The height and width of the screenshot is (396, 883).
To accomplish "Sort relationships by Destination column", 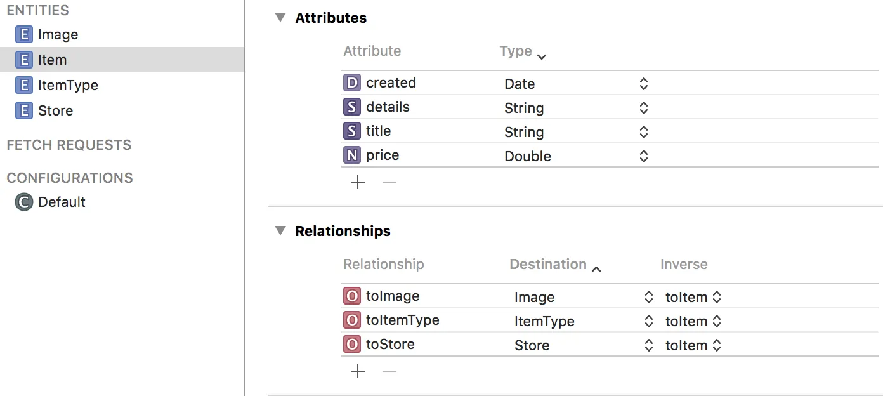I will pyautogui.click(x=548, y=265).
